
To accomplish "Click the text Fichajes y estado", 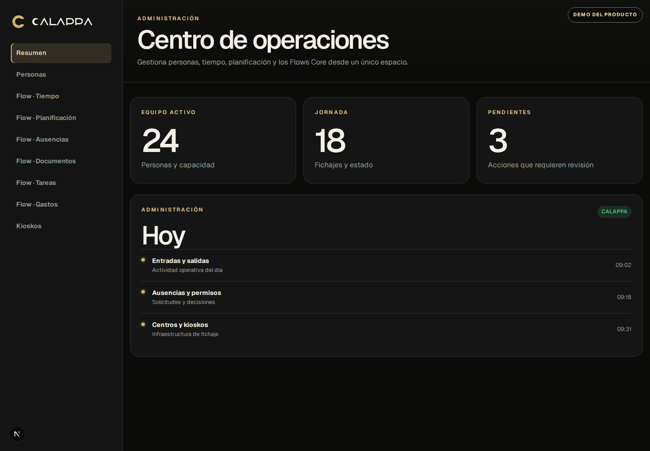I will [x=344, y=165].
